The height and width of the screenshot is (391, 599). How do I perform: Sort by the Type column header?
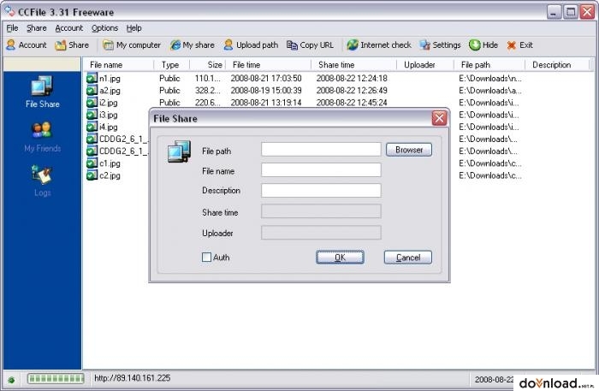(x=171, y=65)
